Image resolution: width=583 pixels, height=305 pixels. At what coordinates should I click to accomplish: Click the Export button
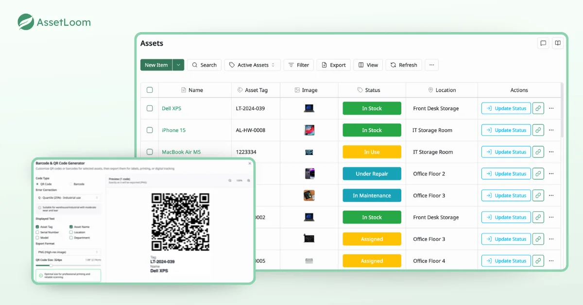333,65
